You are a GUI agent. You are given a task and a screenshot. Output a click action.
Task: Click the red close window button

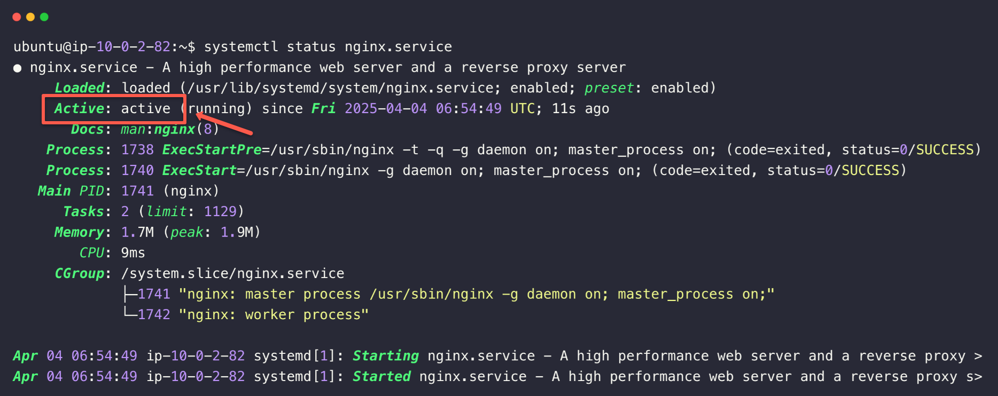click(17, 17)
